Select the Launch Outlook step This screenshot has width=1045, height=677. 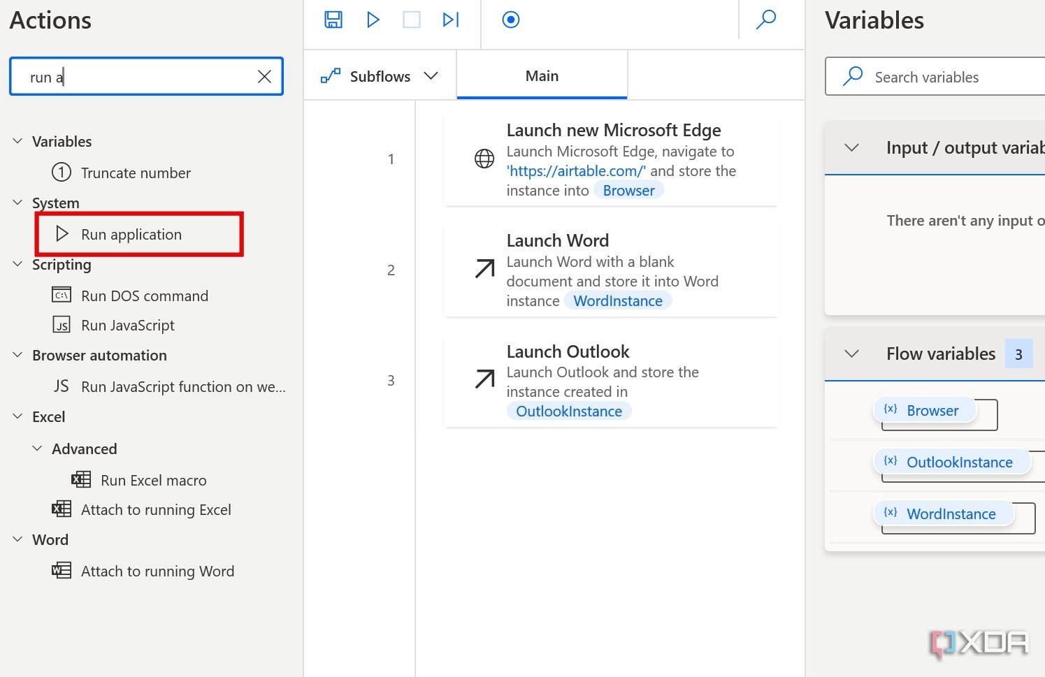click(x=611, y=381)
